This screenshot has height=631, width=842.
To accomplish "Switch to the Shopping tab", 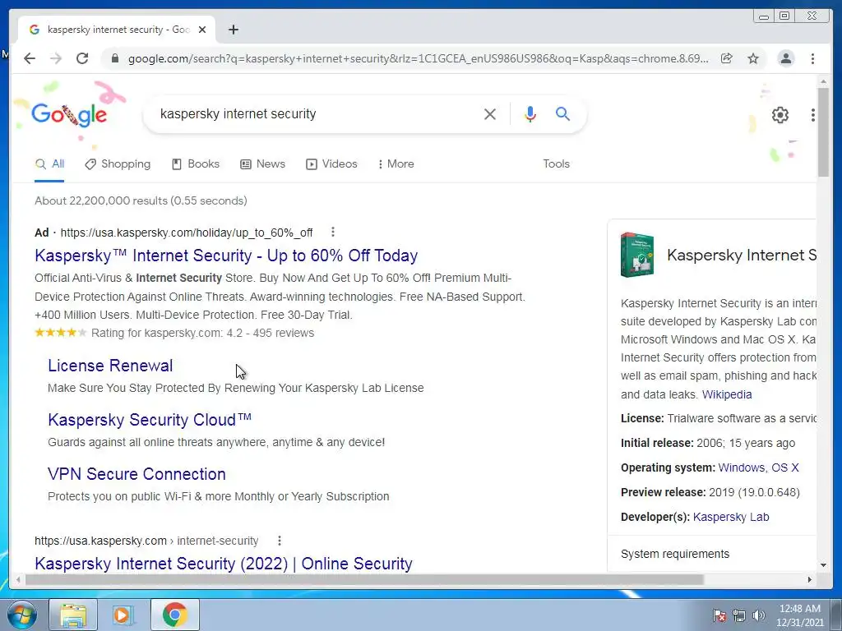I will click(118, 164).
